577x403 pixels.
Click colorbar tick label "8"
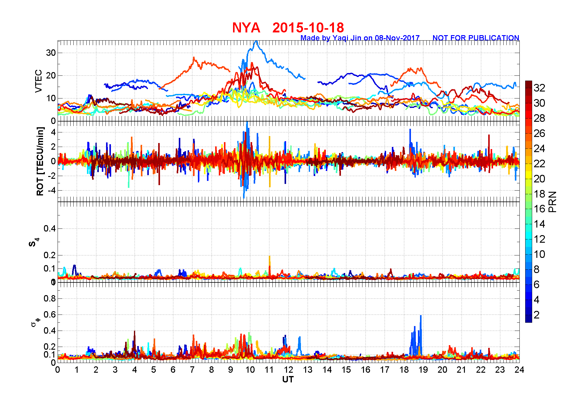(537, 269)
